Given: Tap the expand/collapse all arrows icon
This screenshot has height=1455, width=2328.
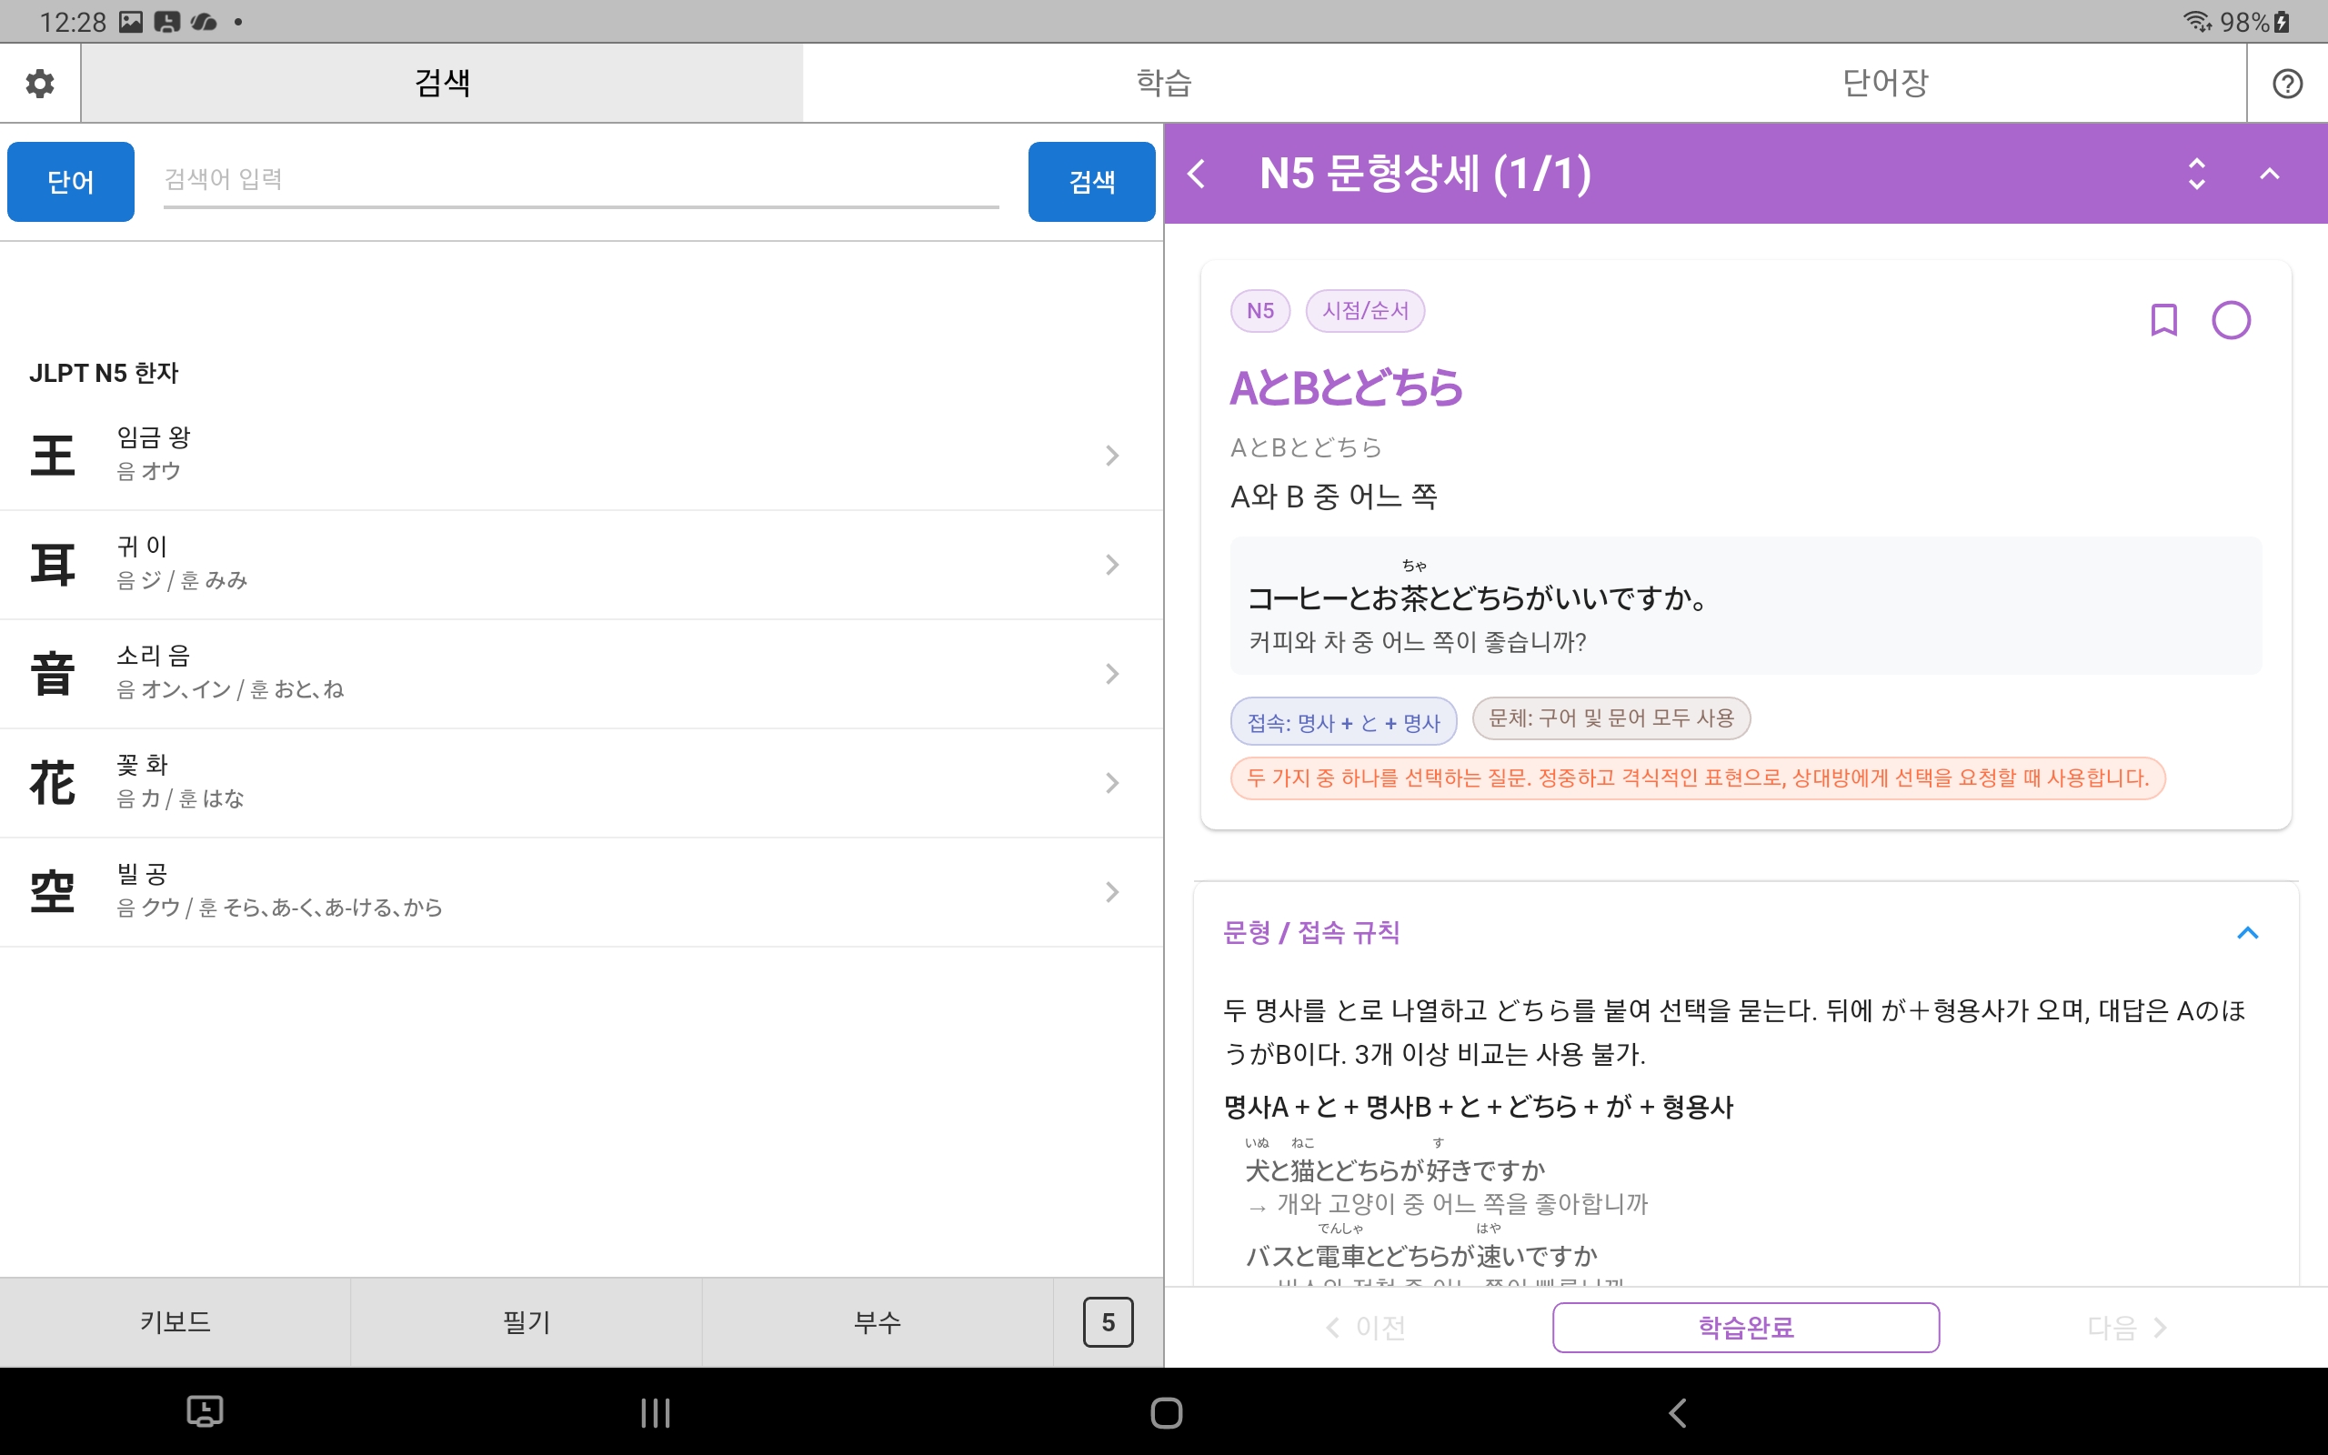Looking at the screenshot, I should [x=2196, y=175].
